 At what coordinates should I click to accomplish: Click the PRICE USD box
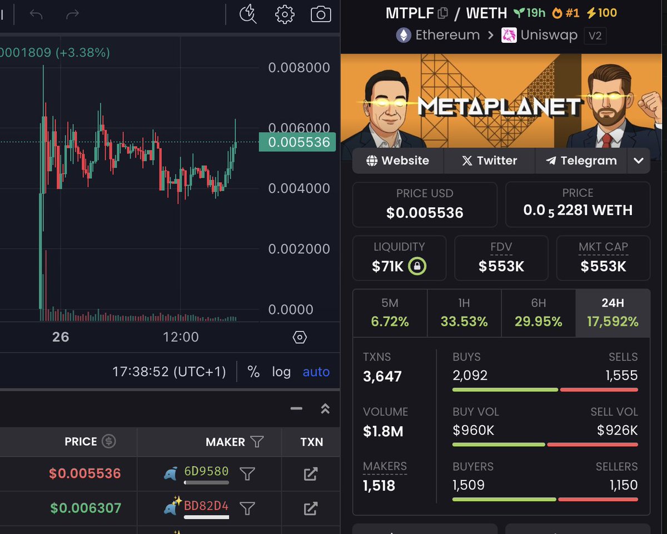point(425,204)
